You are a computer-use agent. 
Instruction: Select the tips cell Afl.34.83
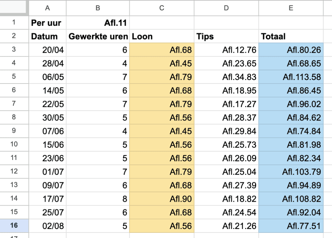pos(226,77)
